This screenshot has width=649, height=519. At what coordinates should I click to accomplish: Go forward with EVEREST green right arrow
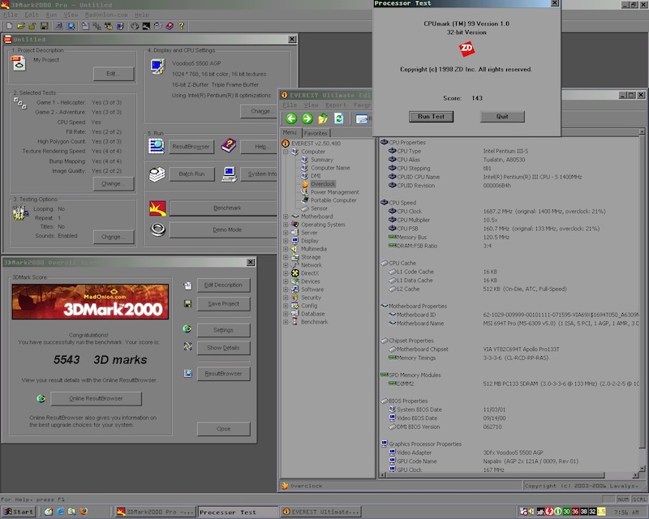(307, 118)
